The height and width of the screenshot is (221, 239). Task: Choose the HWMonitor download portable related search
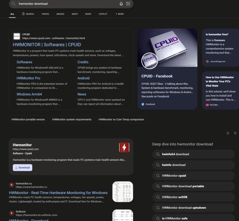pyautogui.click(x=193, y=186)
